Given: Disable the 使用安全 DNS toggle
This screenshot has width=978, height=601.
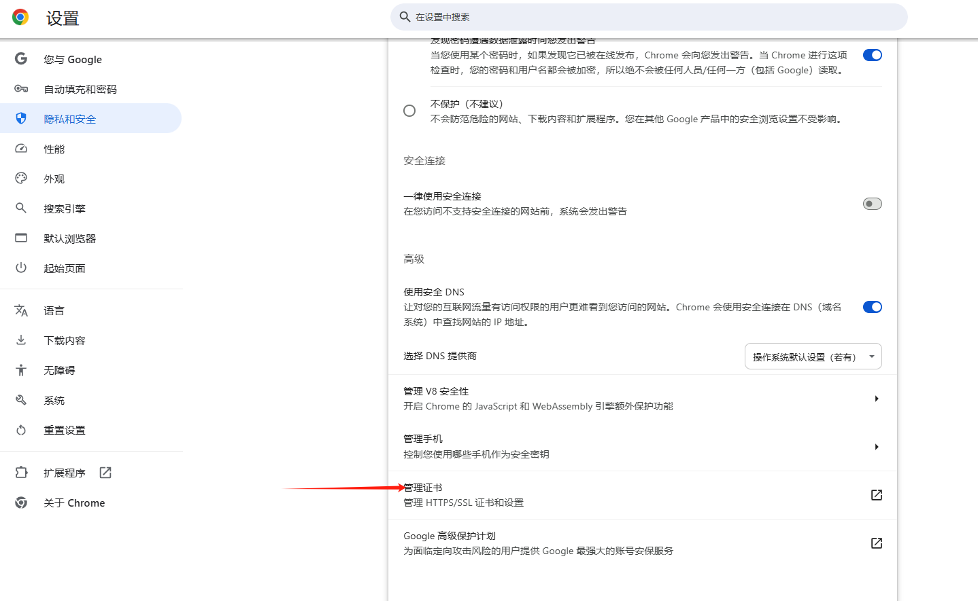Looking at the screenshot, I should pyautogui.click(x=873, y=307).
